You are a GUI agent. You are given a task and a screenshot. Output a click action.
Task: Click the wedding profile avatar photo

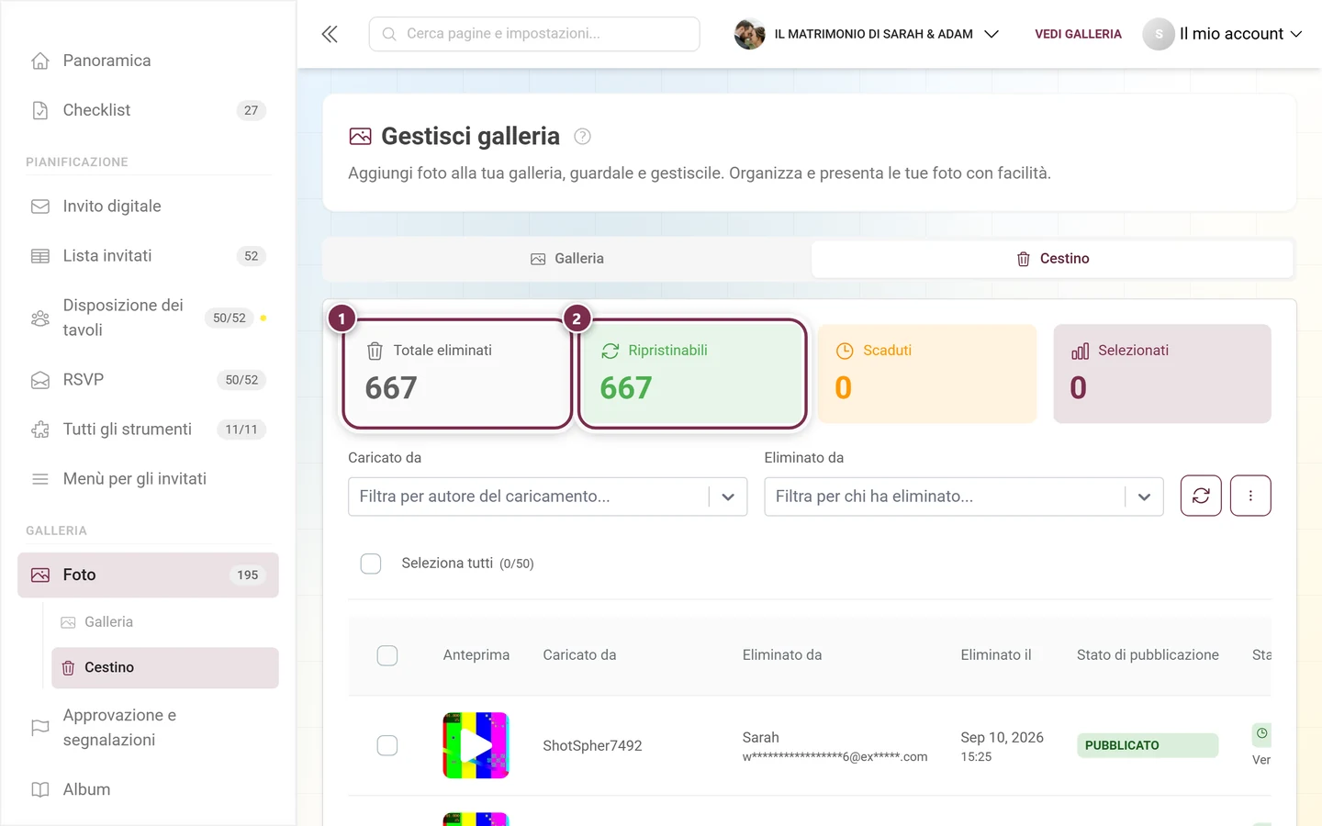click(750, 34)
